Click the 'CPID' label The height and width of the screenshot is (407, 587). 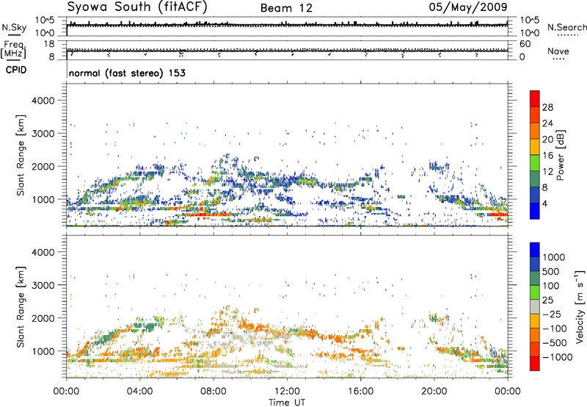(16, 70)
